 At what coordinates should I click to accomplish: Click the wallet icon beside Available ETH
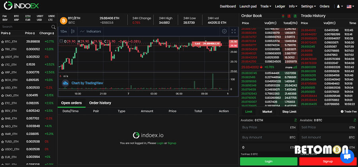click(296, 120)
